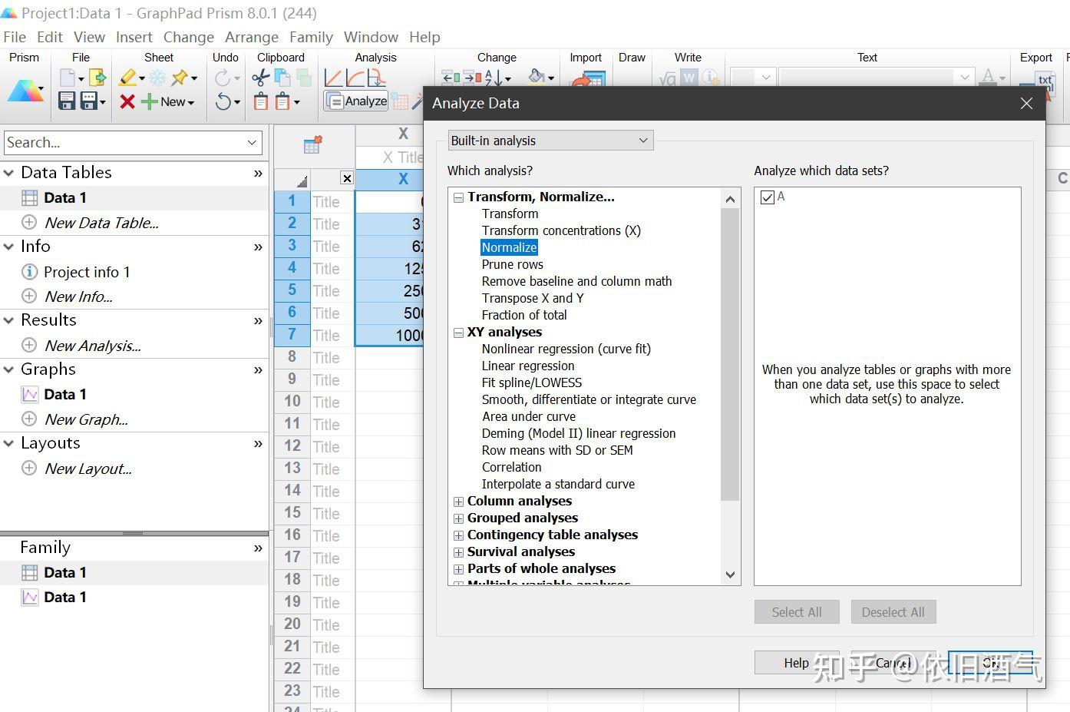
Task: Click the green plus New sheet icon
Action: 150,101
